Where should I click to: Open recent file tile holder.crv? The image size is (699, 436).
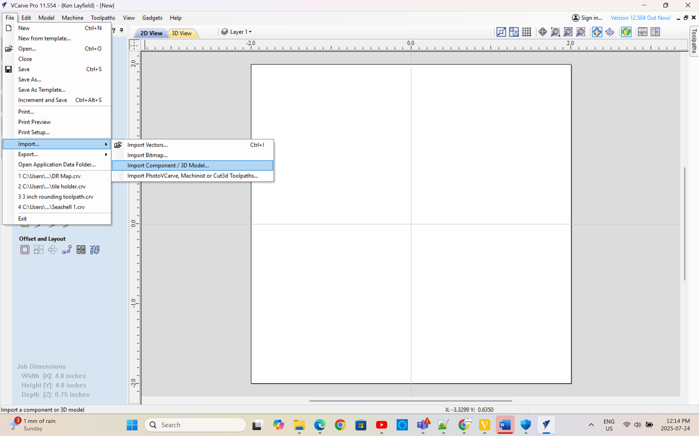click(x=56, y=186)
